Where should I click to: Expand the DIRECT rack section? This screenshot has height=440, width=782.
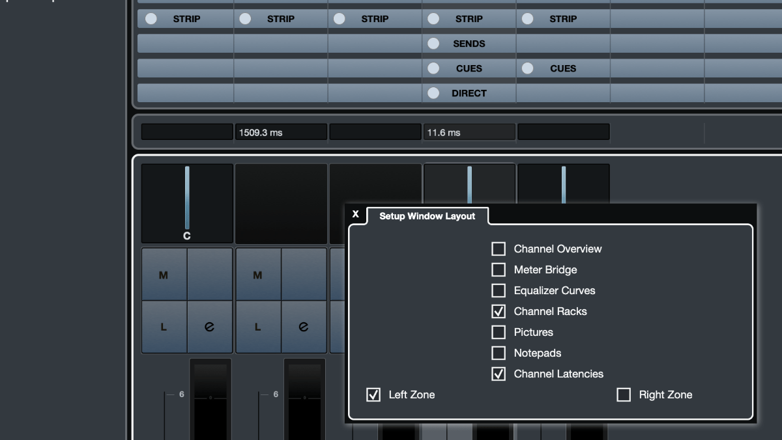click(469, 93)
